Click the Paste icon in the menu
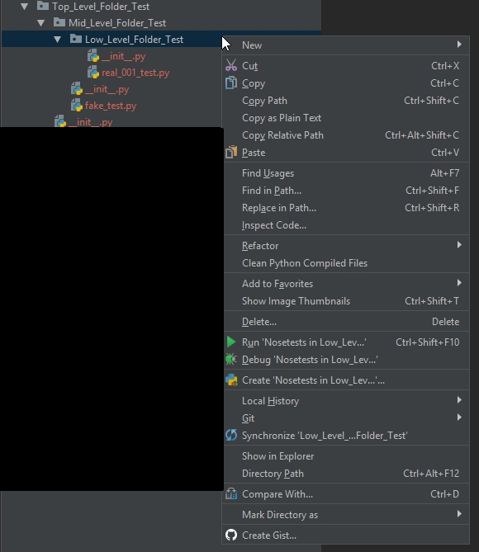This screenshot has height=552, width=479. (231, 152)
